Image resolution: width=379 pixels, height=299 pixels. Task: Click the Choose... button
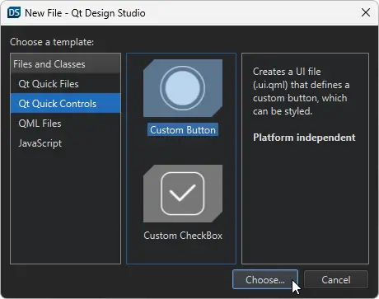point(265,279)
